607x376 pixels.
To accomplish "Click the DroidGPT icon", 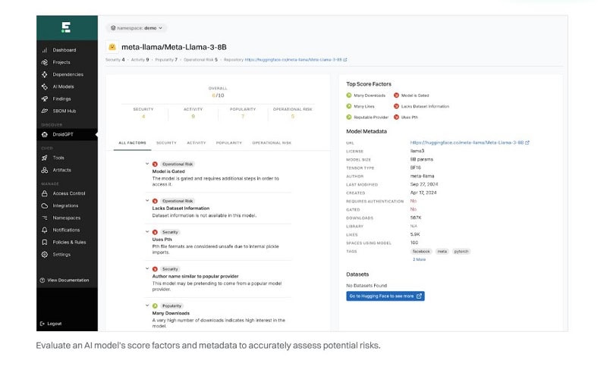I will pos(45,134).
